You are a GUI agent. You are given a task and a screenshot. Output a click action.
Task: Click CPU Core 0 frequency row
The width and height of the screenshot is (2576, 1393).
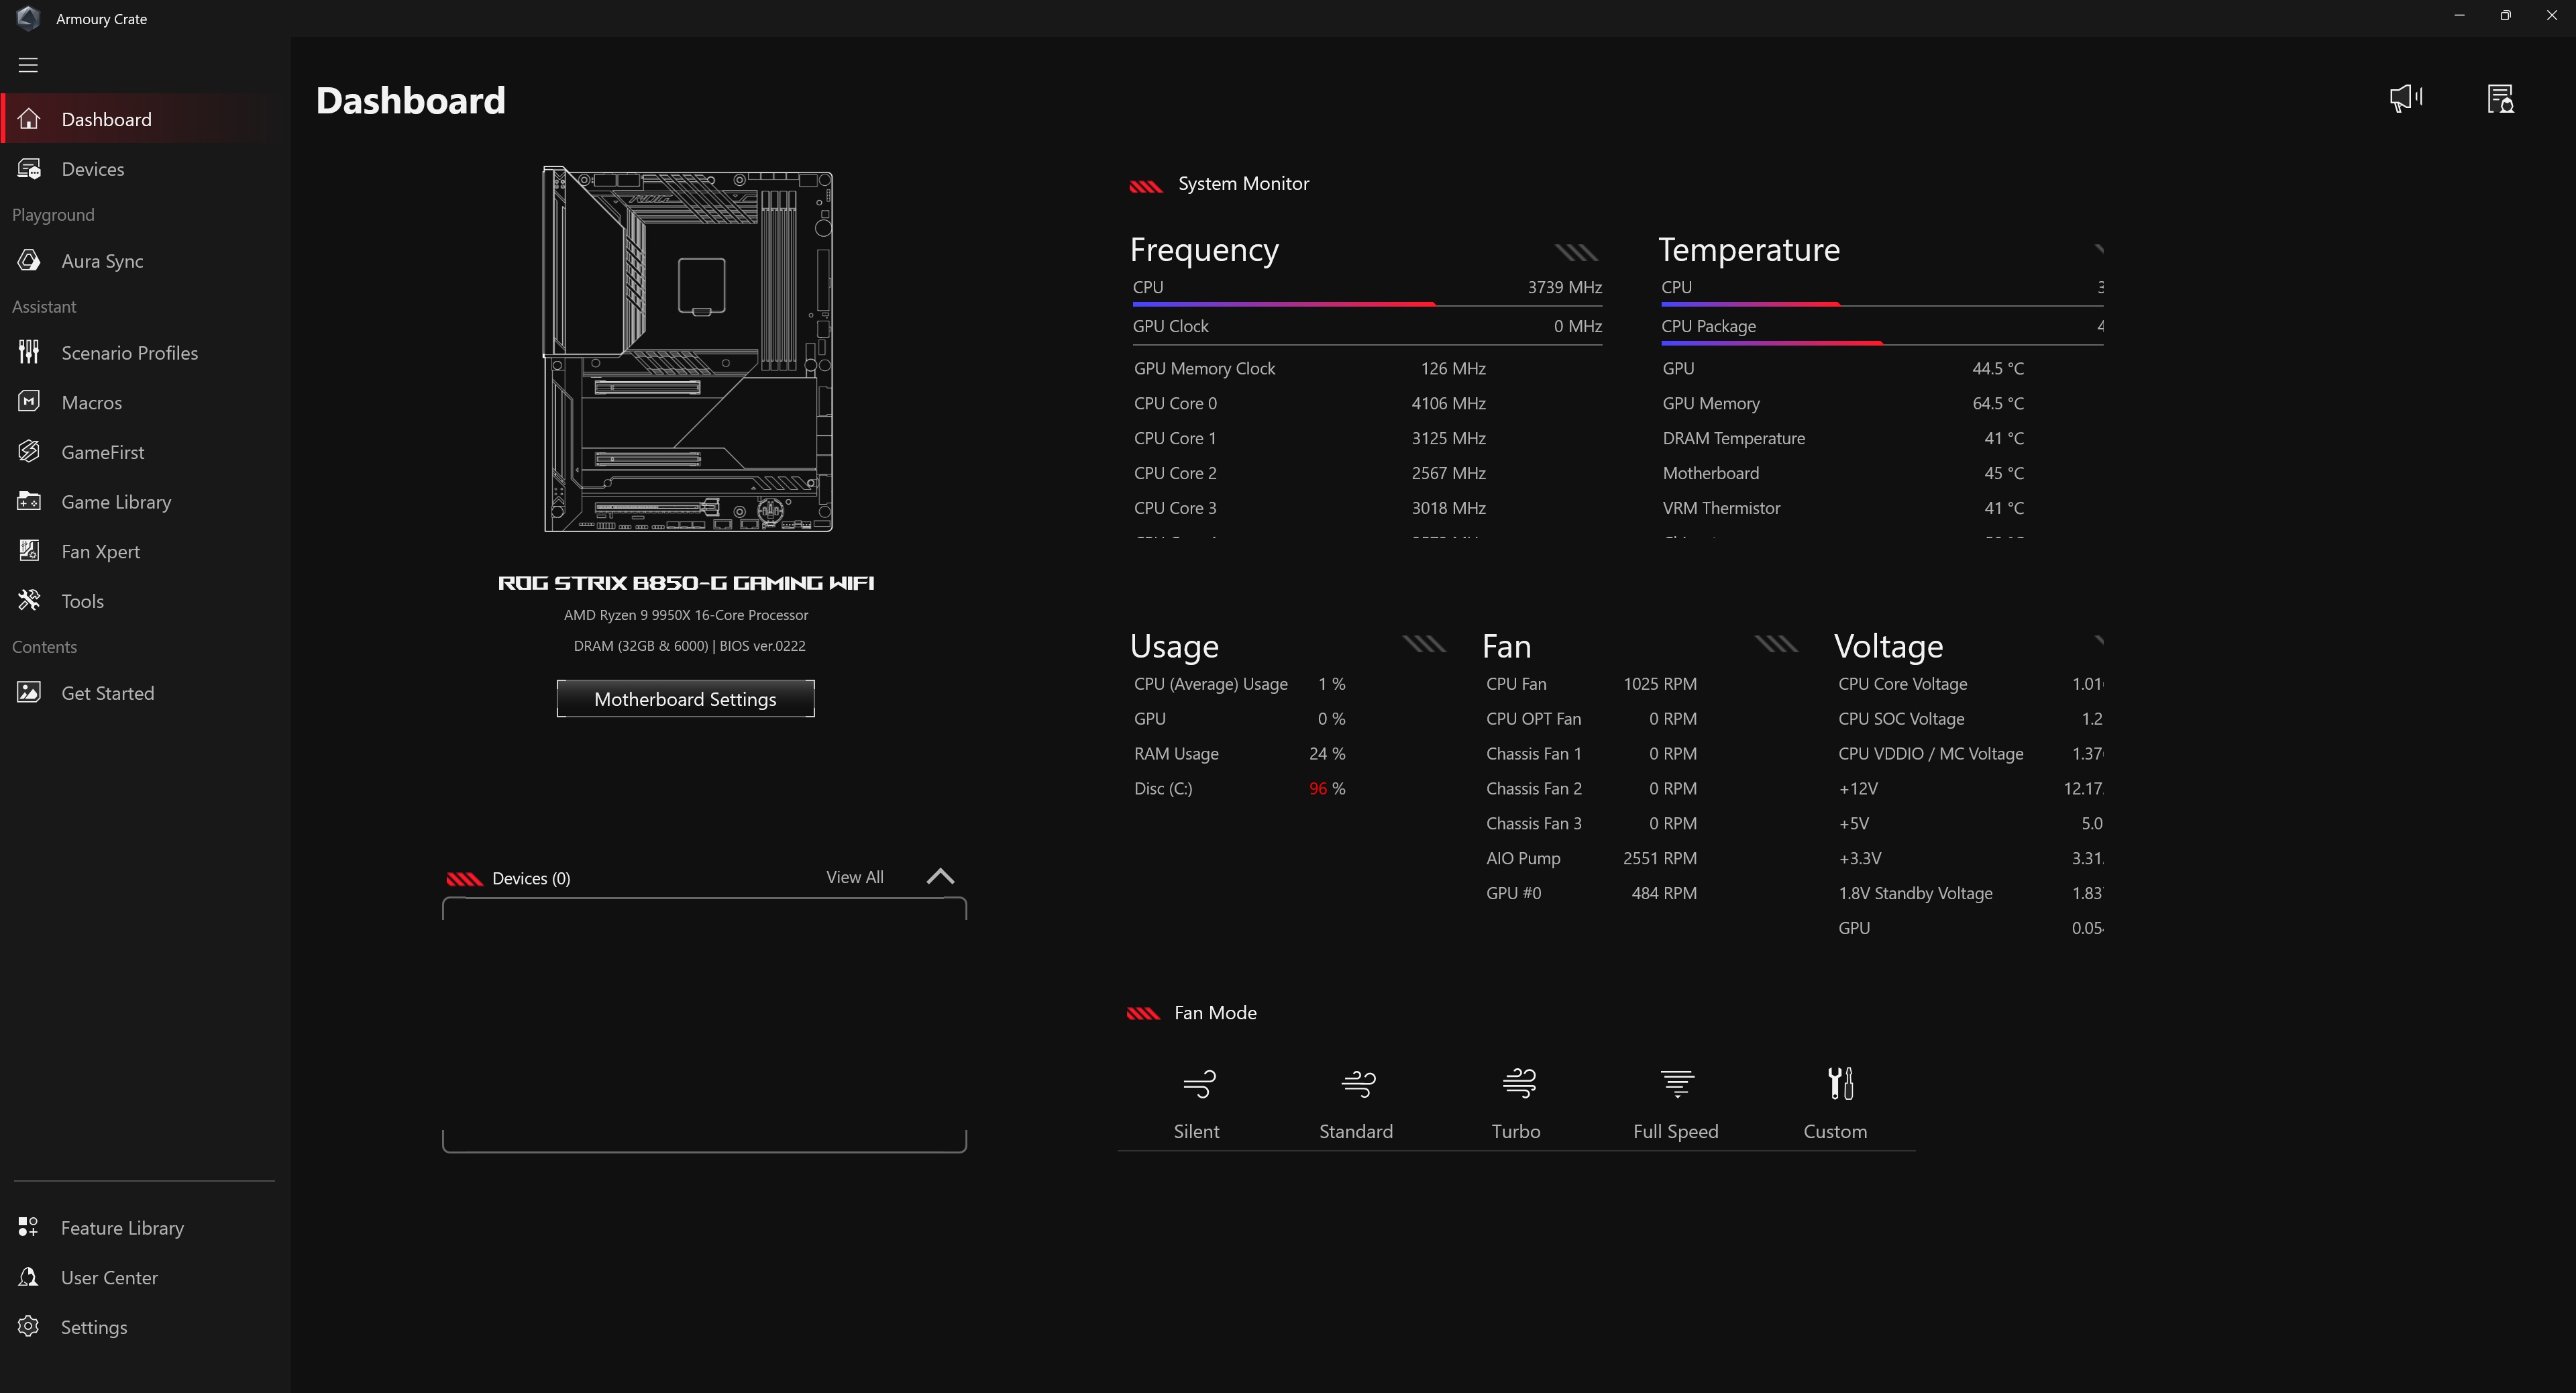[1310, 403]
